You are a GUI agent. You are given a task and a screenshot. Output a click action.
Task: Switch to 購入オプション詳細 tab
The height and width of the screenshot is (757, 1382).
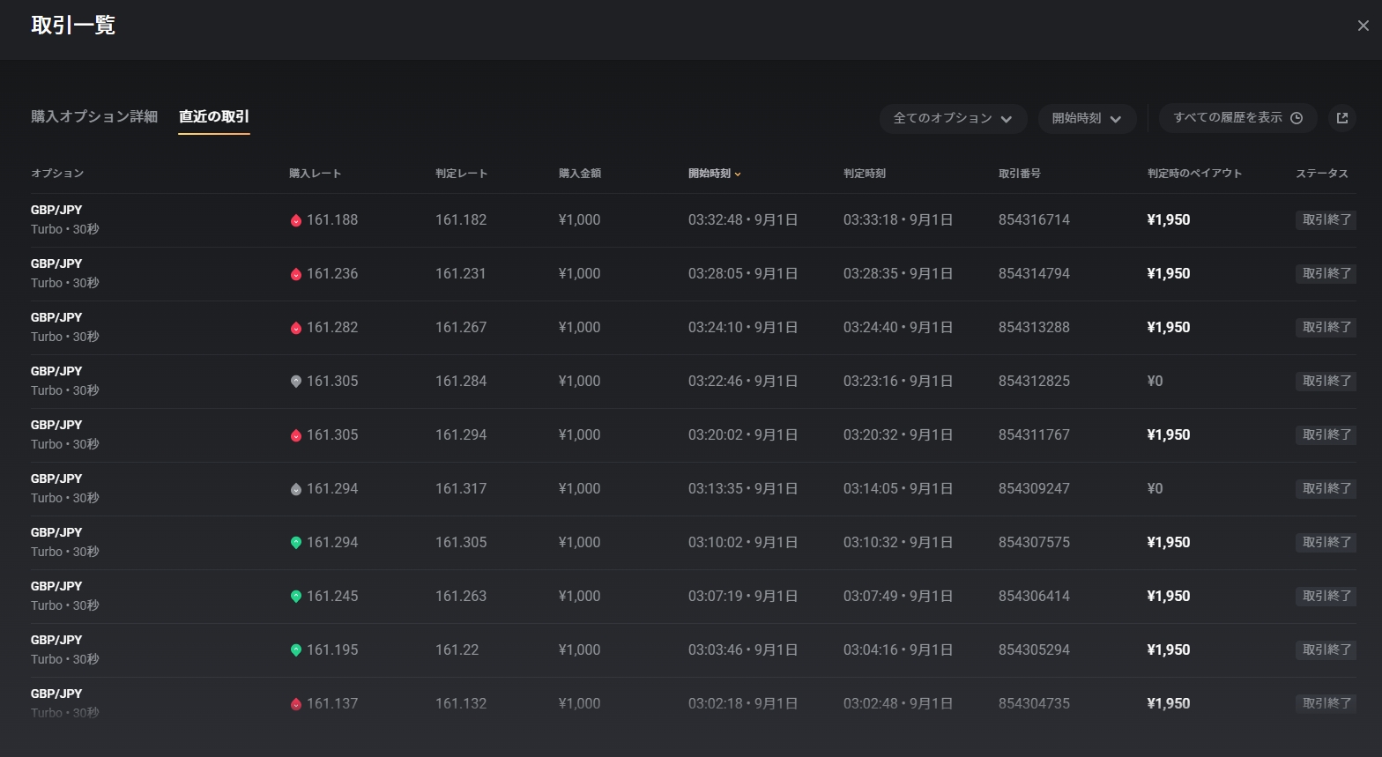click(x=94, y=116)
